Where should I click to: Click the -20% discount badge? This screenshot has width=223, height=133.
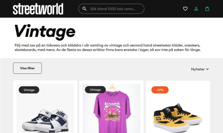pos(160,90)
